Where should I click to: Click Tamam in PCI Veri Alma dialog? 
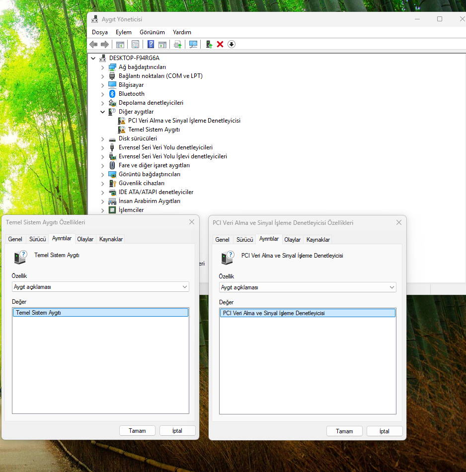pos(344,431)
